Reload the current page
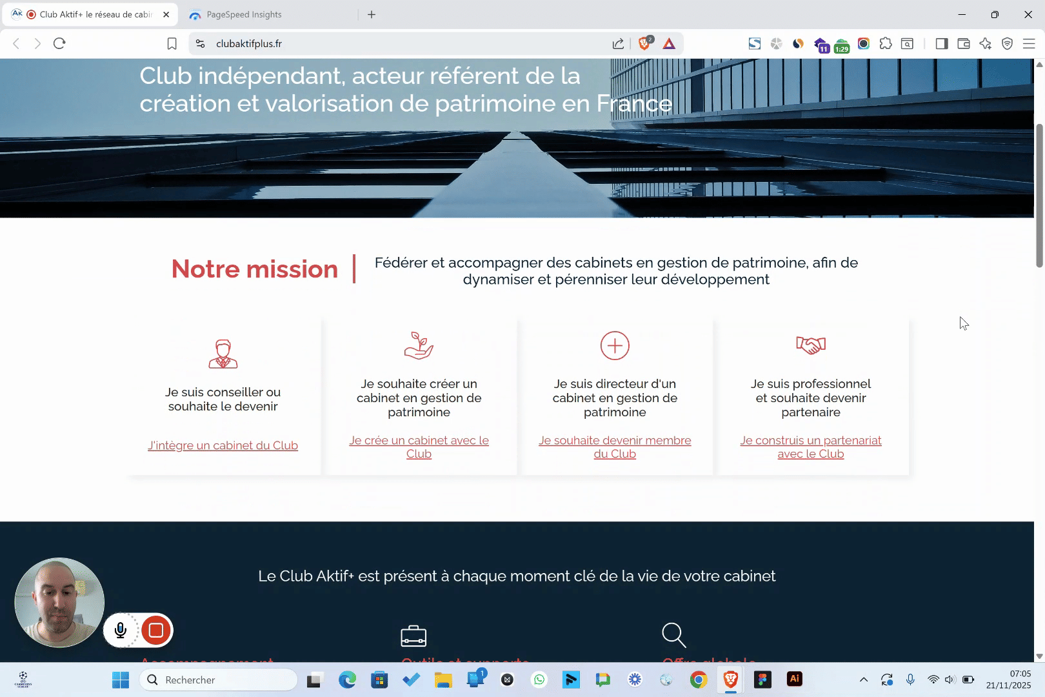The height and width of the screenshot is (697, 1045). click(59, 43)
